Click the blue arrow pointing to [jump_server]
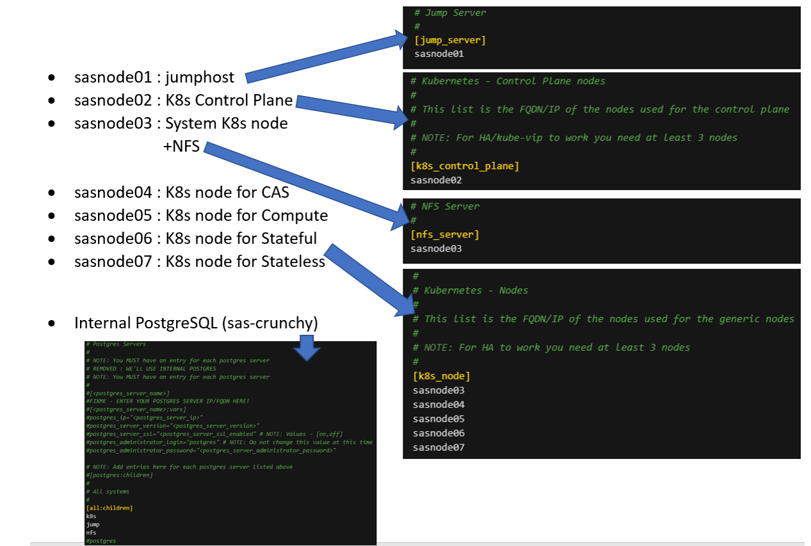The image size is (811, 546). pos(326,59)
